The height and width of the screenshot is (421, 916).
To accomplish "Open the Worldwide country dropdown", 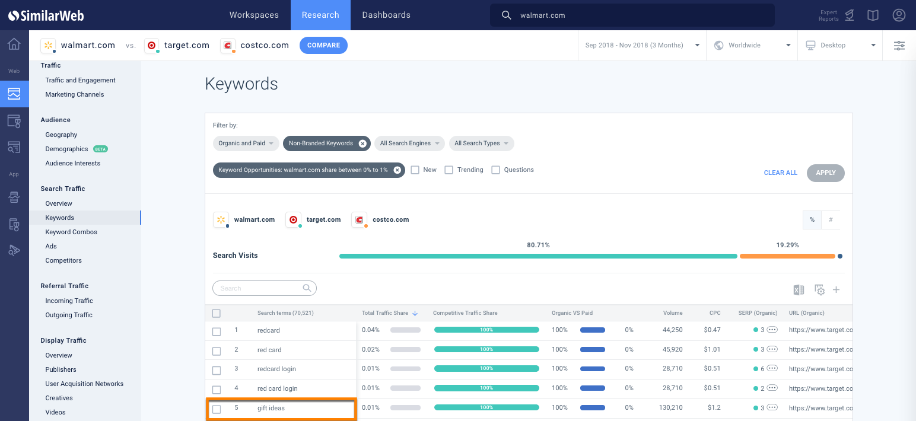I will point(752,45).
